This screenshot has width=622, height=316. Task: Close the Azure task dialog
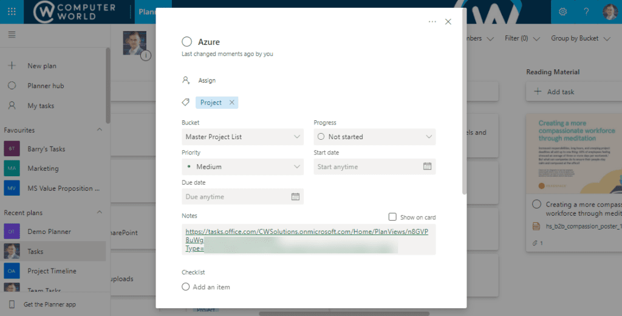[448, 21]
